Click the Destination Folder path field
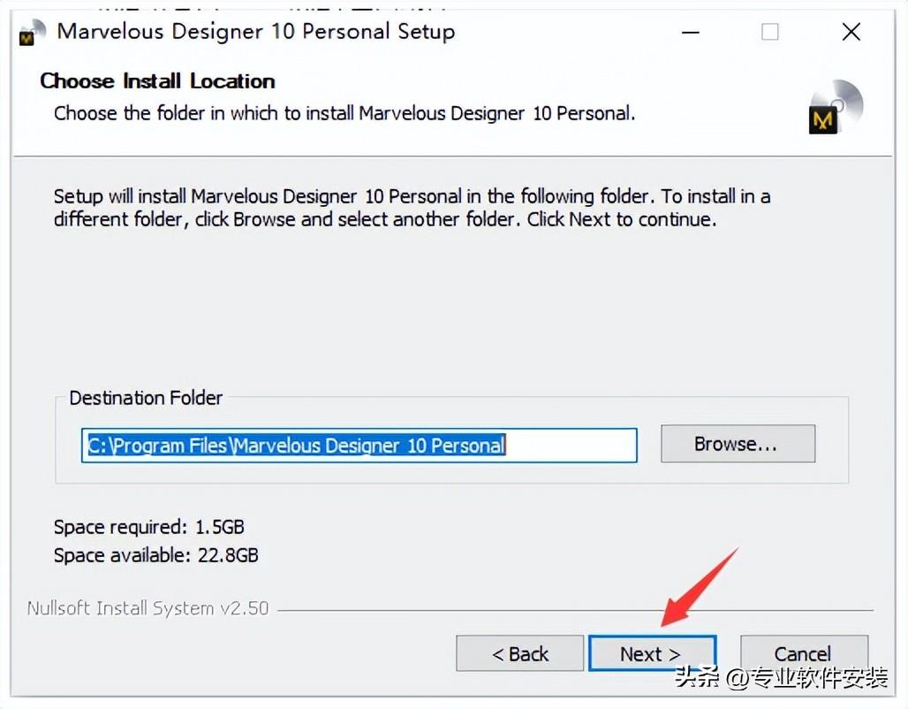The image size is (908, 709). coord(359,446)
